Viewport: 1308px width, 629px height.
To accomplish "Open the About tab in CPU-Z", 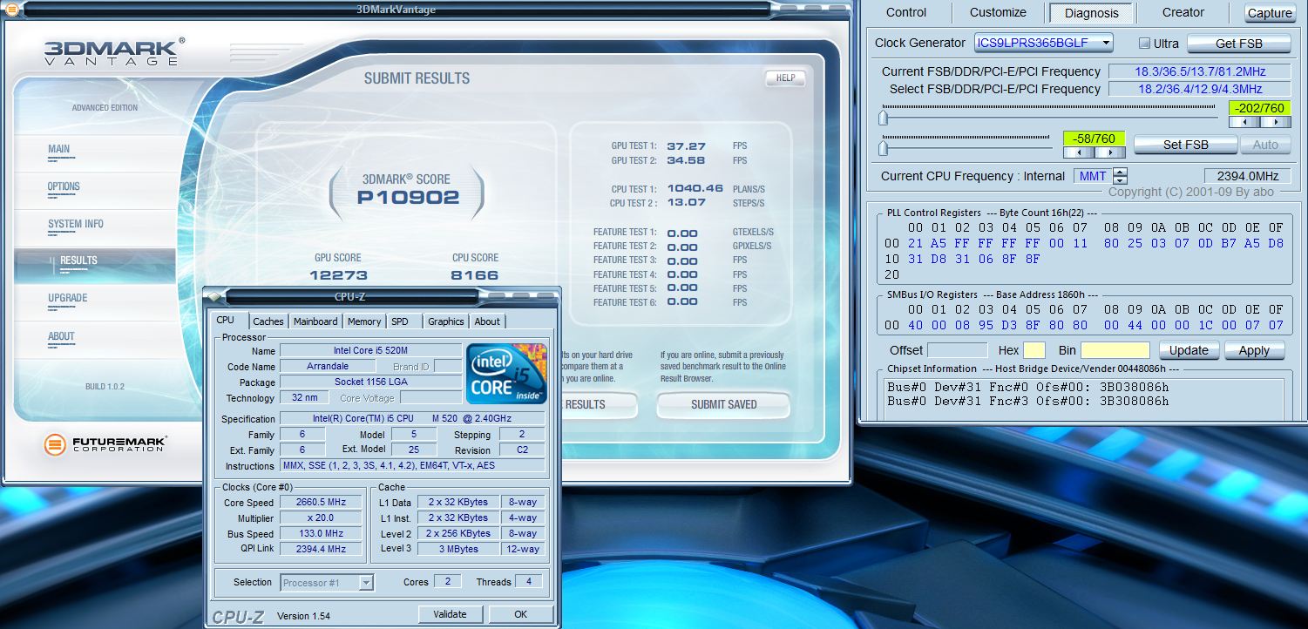I will coord(487,321).
